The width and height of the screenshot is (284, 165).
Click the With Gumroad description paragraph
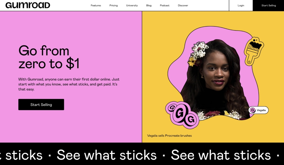coord(69,84)
